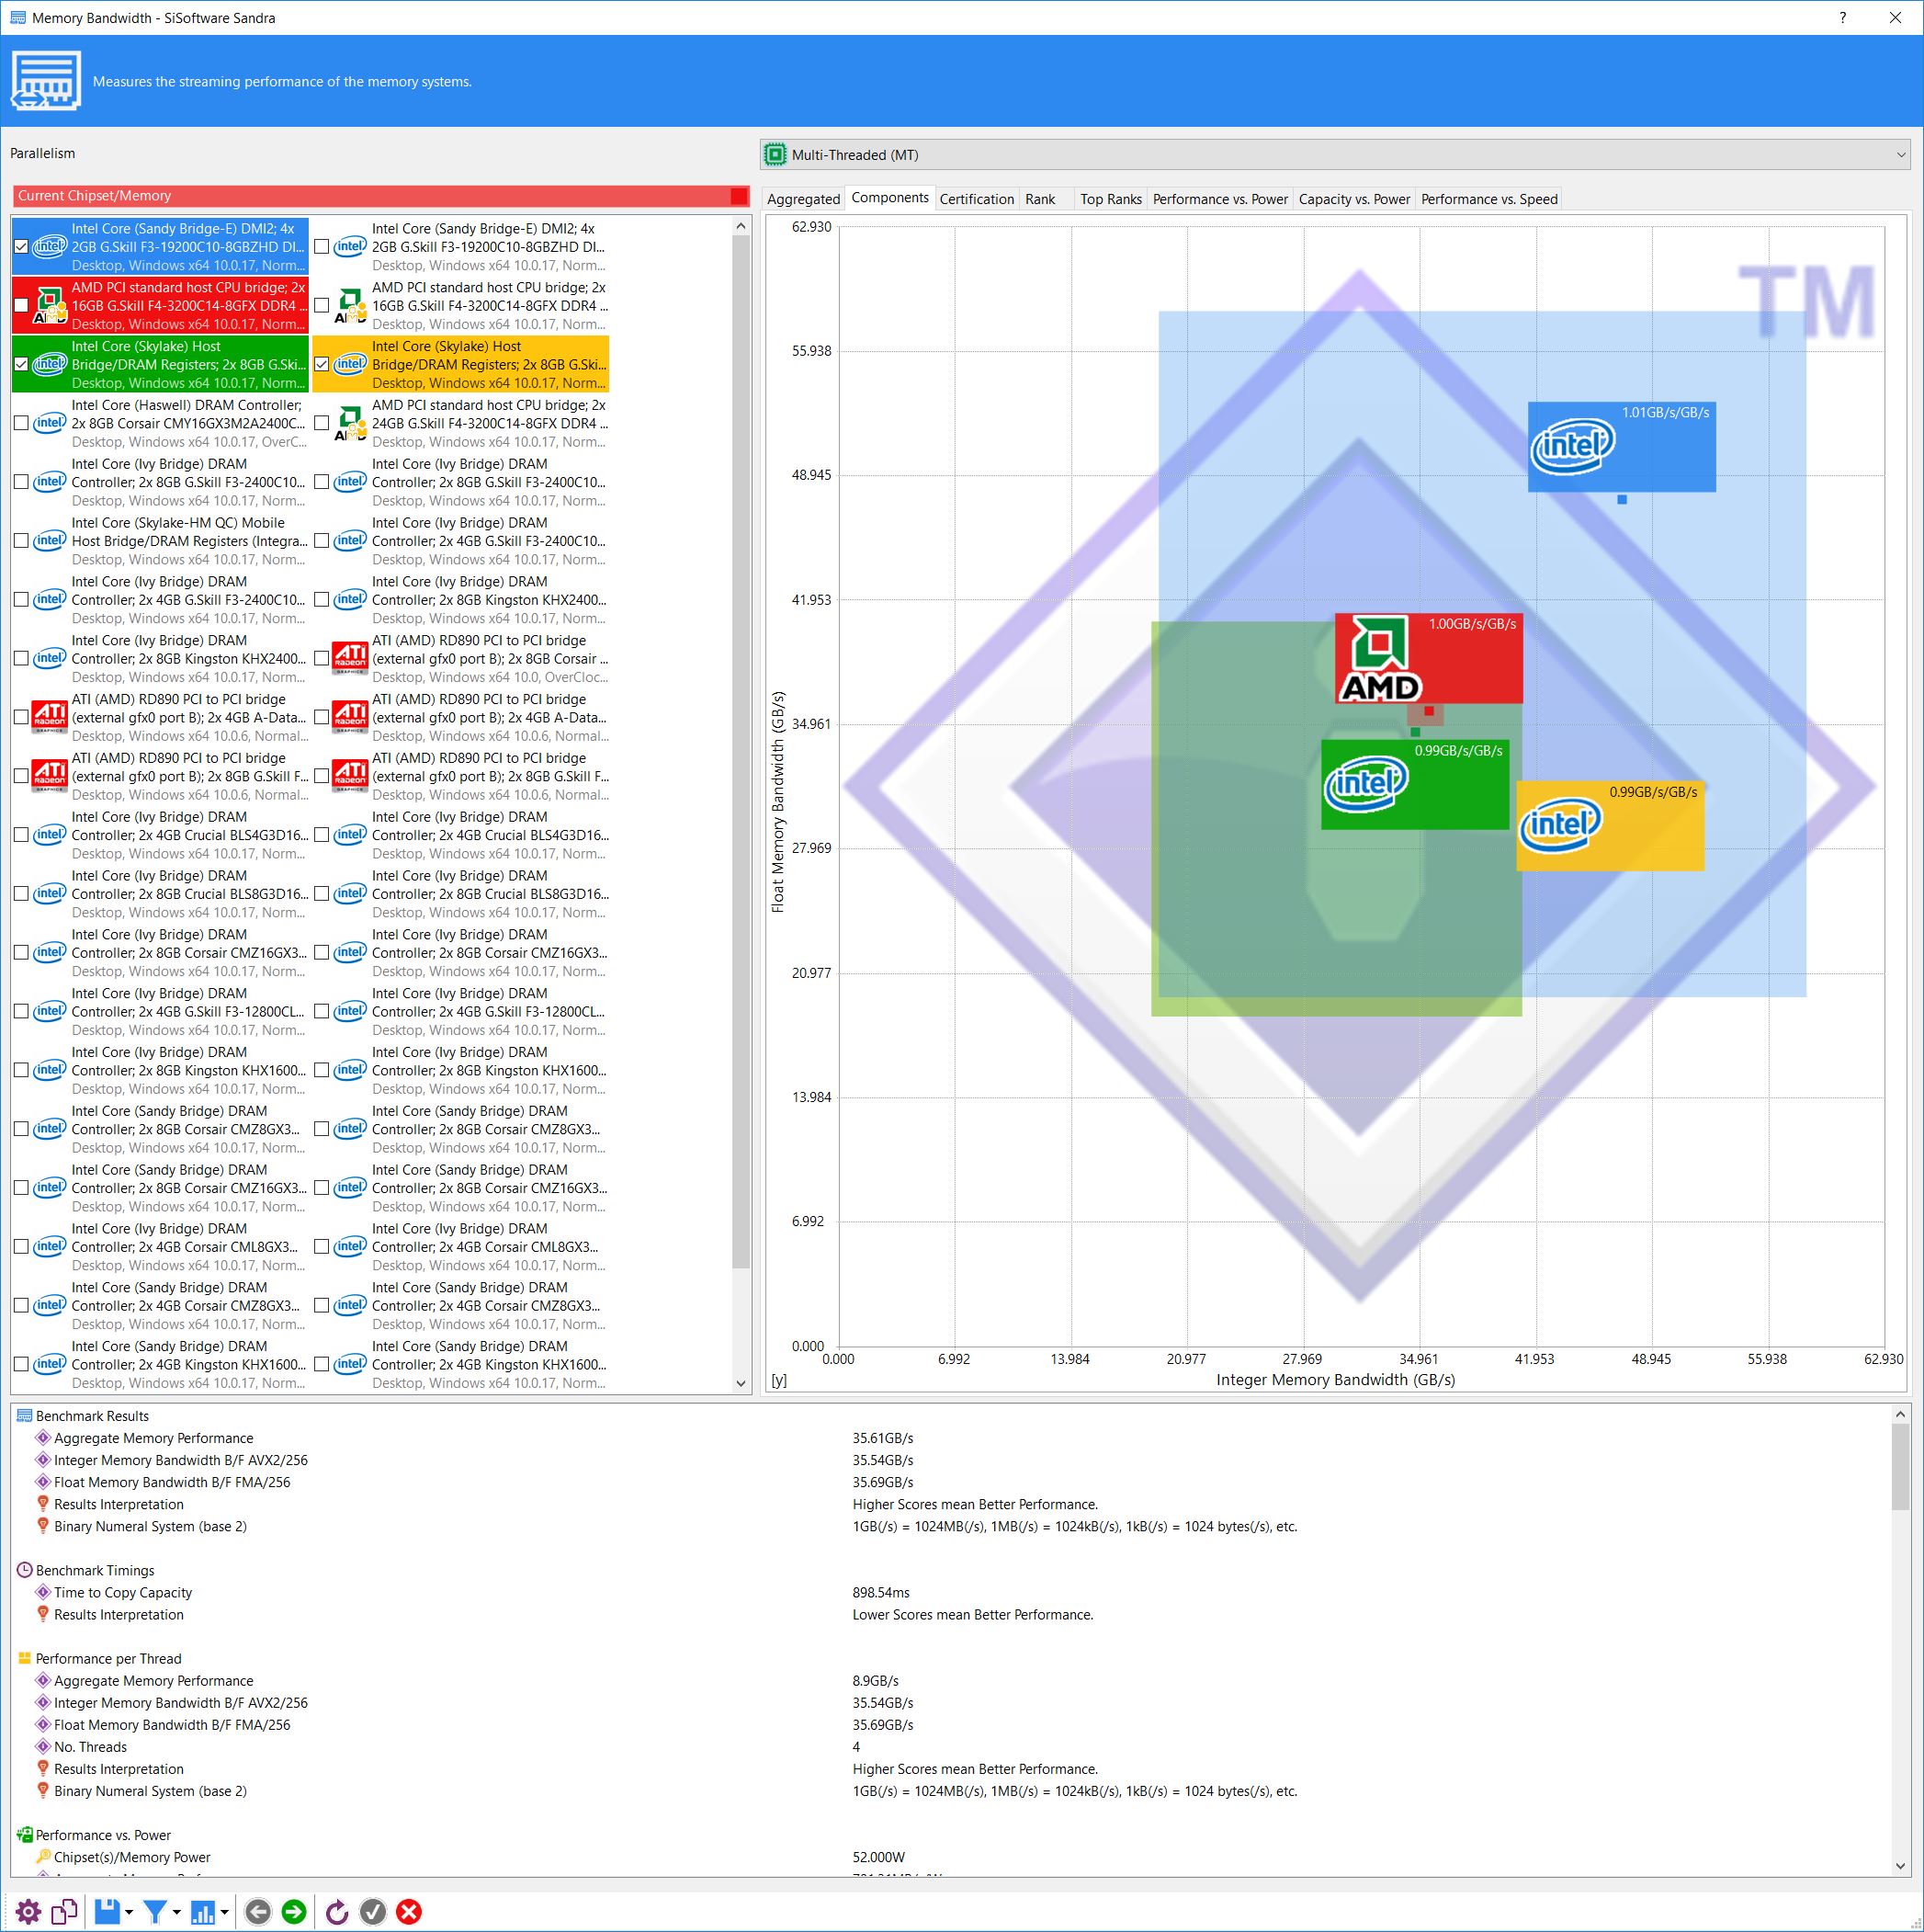The height and width of the screenshot is (1932, 1924).
Task: Click the copy documents icon
Action: tap(65, 1912)
